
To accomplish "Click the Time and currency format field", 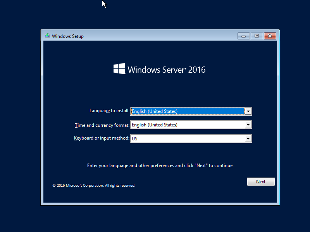I will point(186,125).
